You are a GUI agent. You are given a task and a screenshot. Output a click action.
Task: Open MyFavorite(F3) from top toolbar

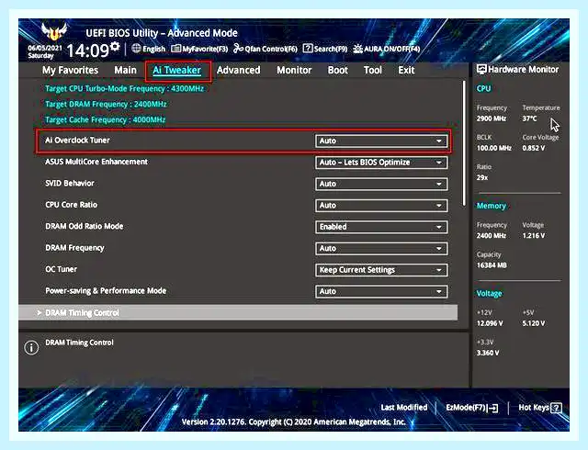click(175, 49)
